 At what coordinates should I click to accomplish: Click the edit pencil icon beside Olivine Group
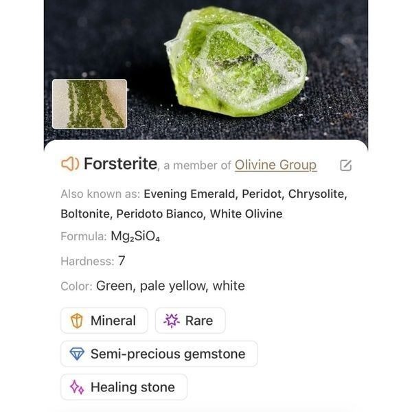[345, 165]
